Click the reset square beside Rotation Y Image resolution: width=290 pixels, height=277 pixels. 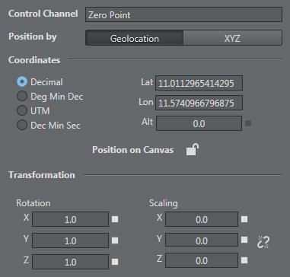[115, 240]
